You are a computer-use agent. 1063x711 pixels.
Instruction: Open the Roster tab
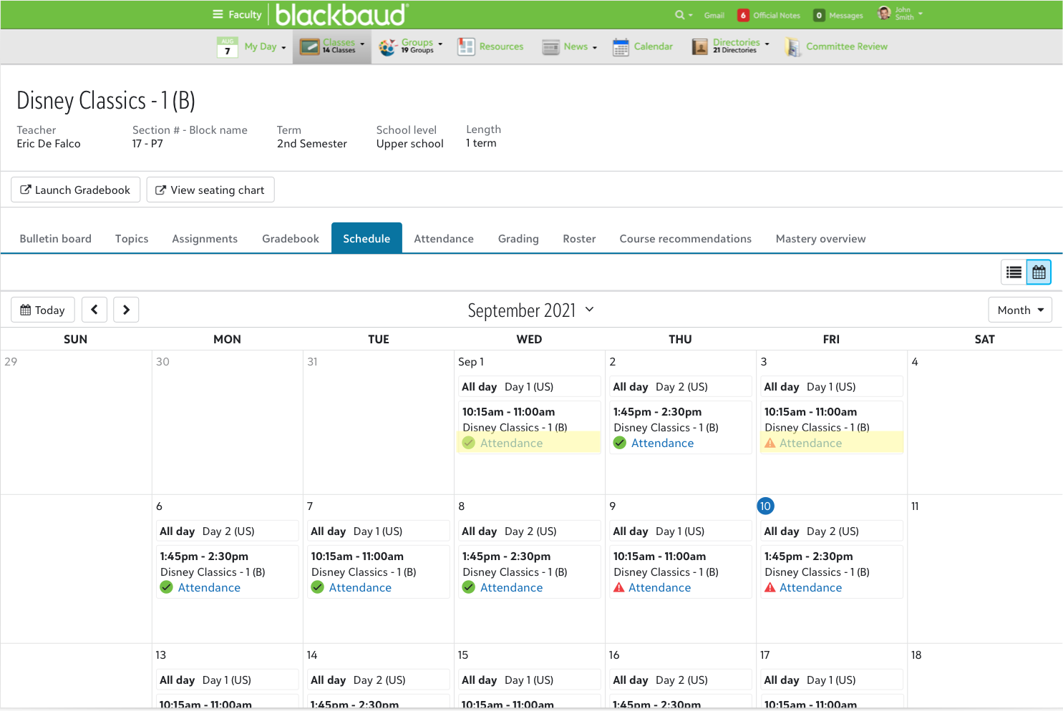pos(579,238)
